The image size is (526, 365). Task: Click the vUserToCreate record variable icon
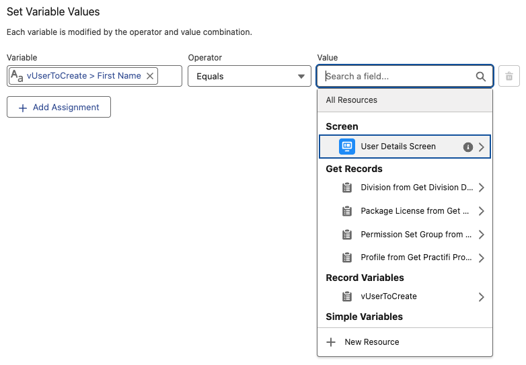point(347,296)
